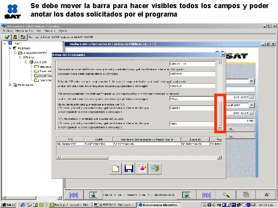
Task: Click the first page navigation icon
Action: (x=74, y=195)
